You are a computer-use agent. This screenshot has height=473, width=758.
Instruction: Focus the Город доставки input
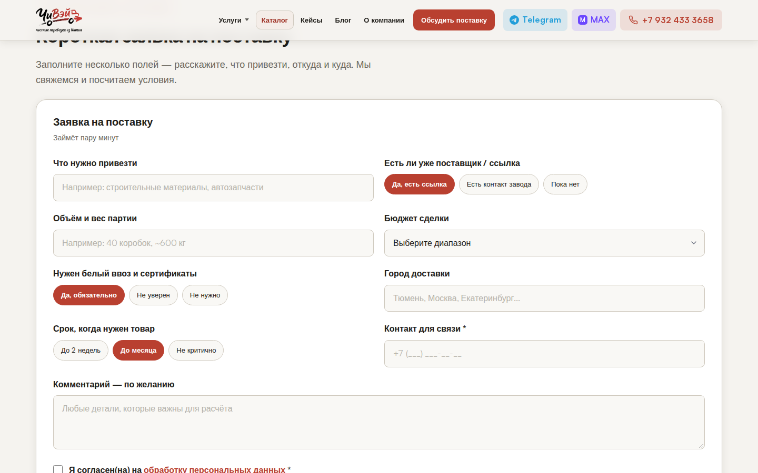coord(544,299)
